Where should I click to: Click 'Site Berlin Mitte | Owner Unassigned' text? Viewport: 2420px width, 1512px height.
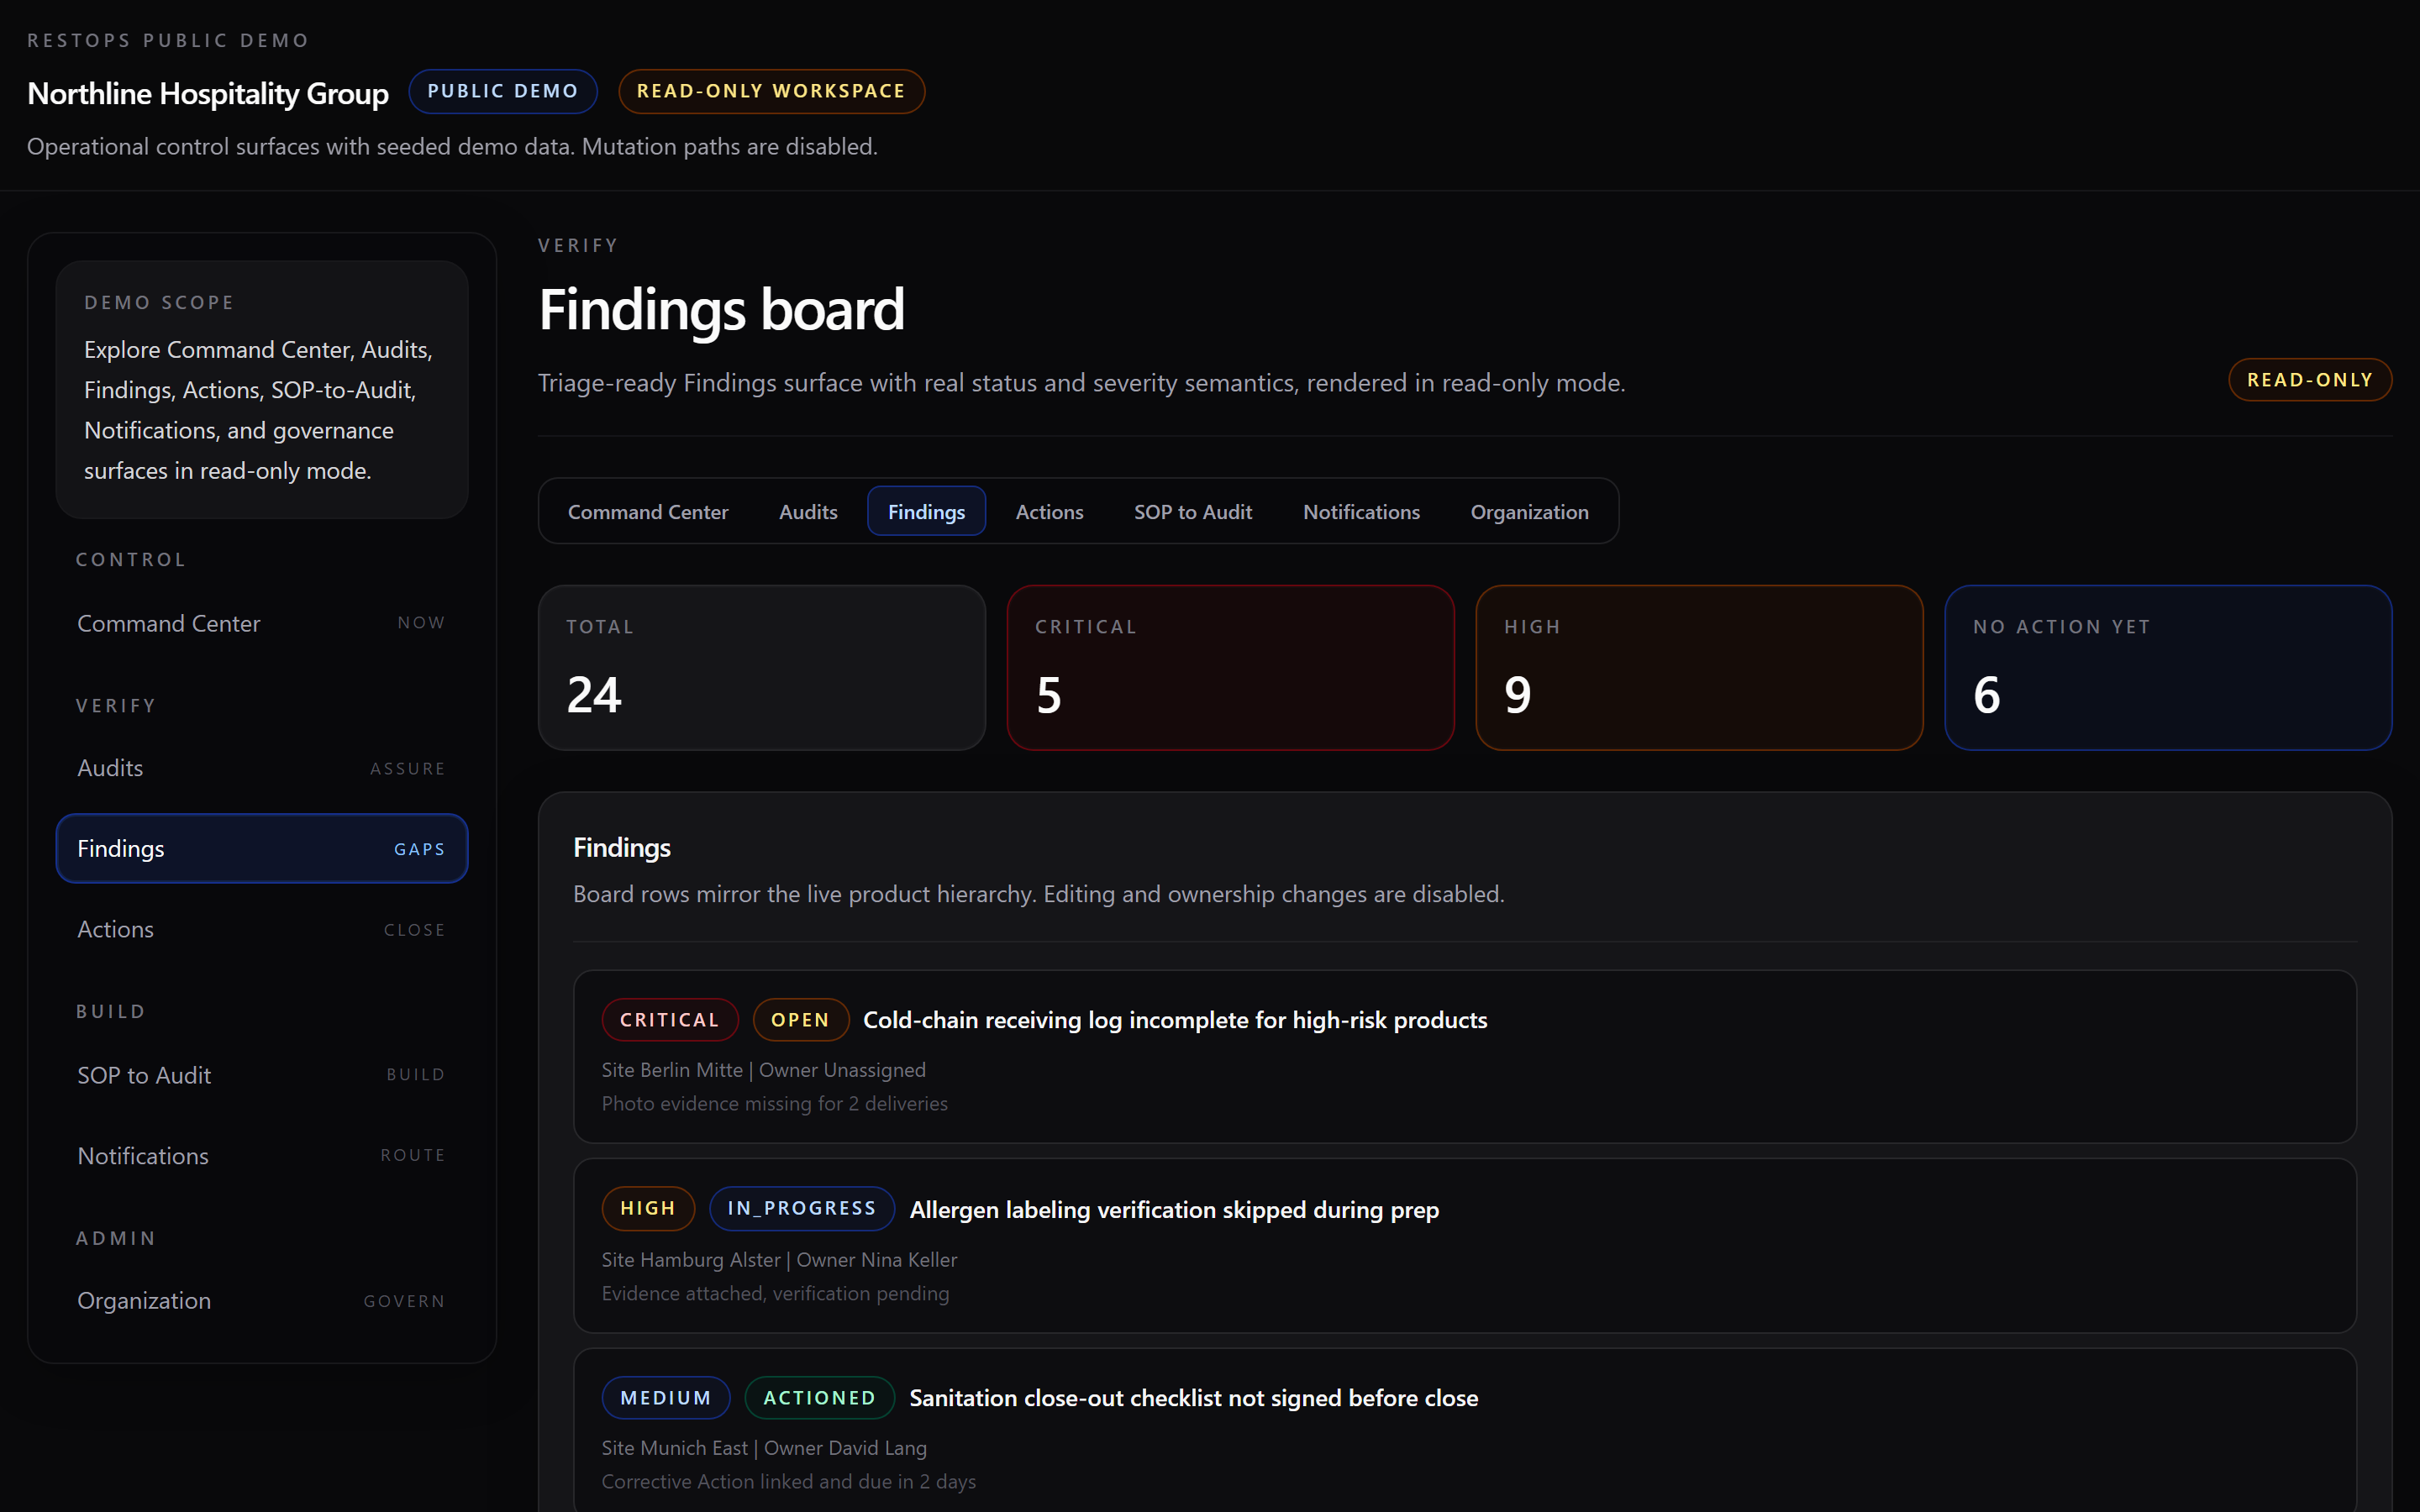764,1070
